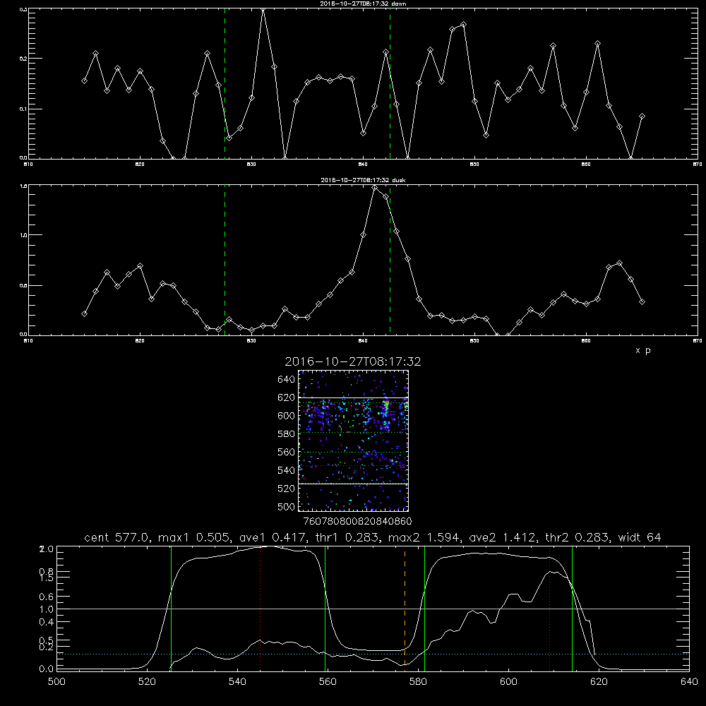Click the '540' label on bottom plot x-axis
The width and height of the screenshot is (706, 706).
tap(237, 682)
